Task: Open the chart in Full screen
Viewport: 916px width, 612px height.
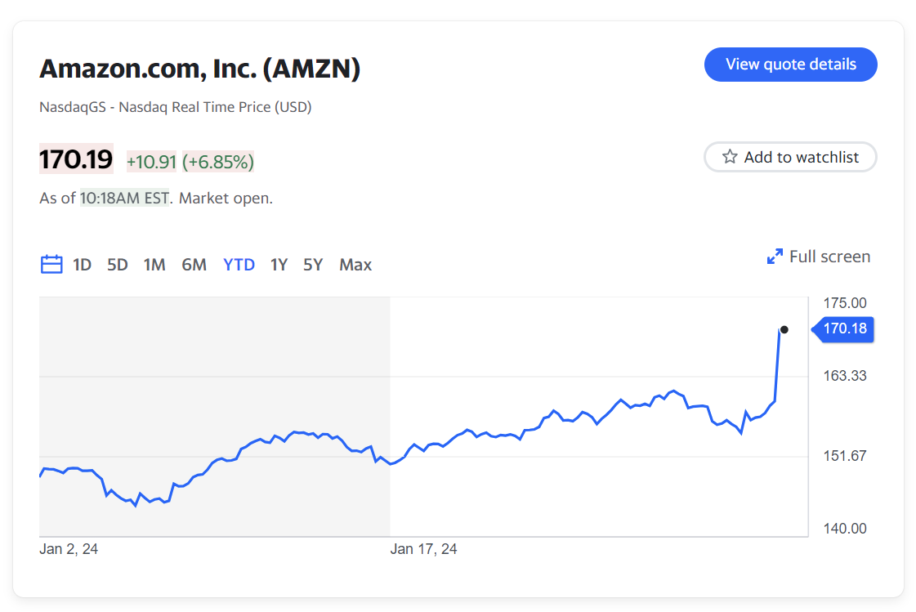Action: tap(829, 257)
